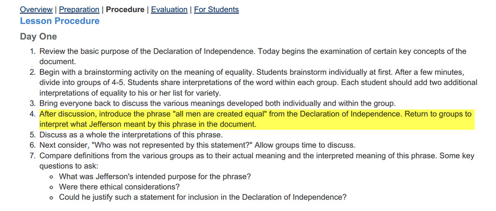Click step 1 about Declaration's basic purpose
This screenshot has width=496, height=211.
click(253, 56)
